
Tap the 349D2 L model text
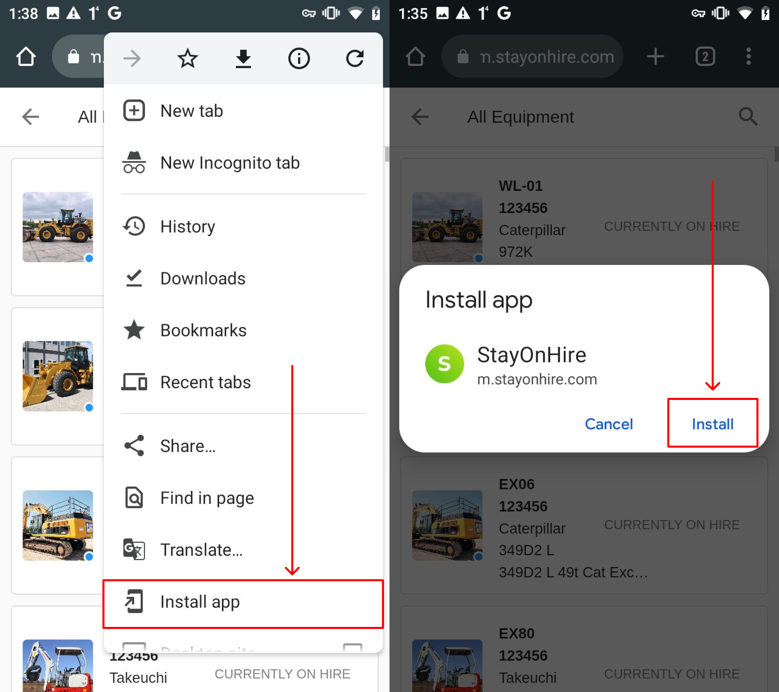click(x=526, y=550)
